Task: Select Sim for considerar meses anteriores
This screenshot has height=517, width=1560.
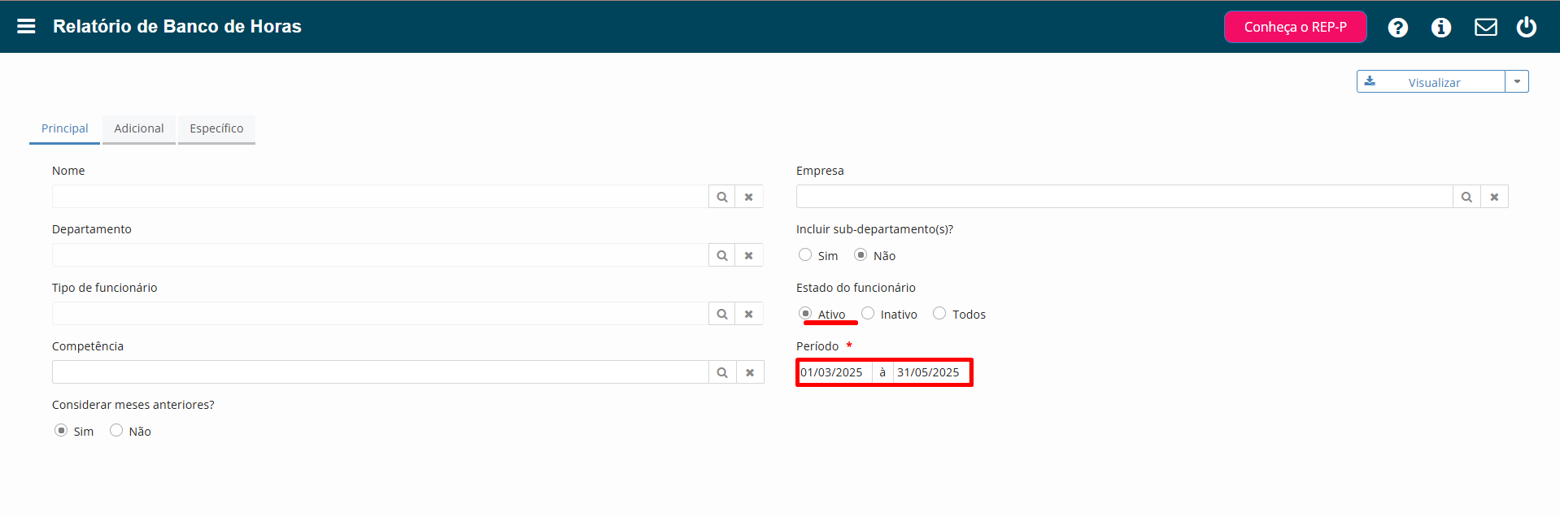Action: [x=61, y=430]
